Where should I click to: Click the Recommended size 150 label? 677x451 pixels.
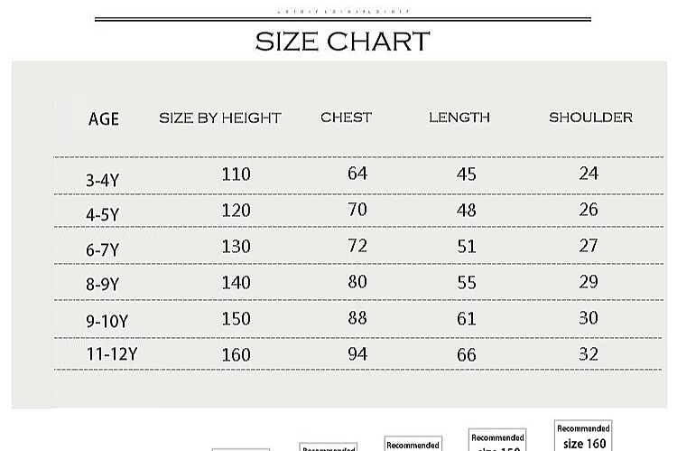click(497, 442)
